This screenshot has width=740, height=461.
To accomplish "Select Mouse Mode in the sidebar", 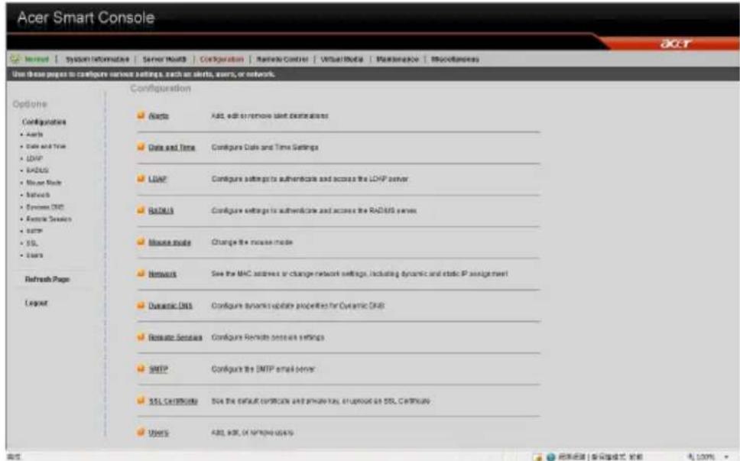I will pos(44,183).
